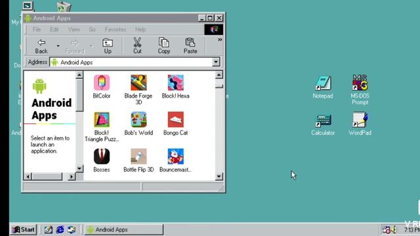Image resolution: width=420 pixels, height=236 pixels.
Task: Open the Bouncemasters app icon
Action: [176, 157]
